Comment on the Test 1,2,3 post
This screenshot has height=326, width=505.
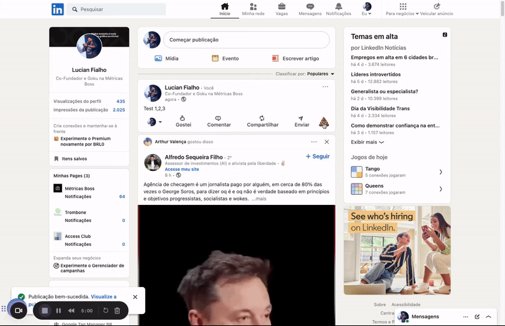219,121
